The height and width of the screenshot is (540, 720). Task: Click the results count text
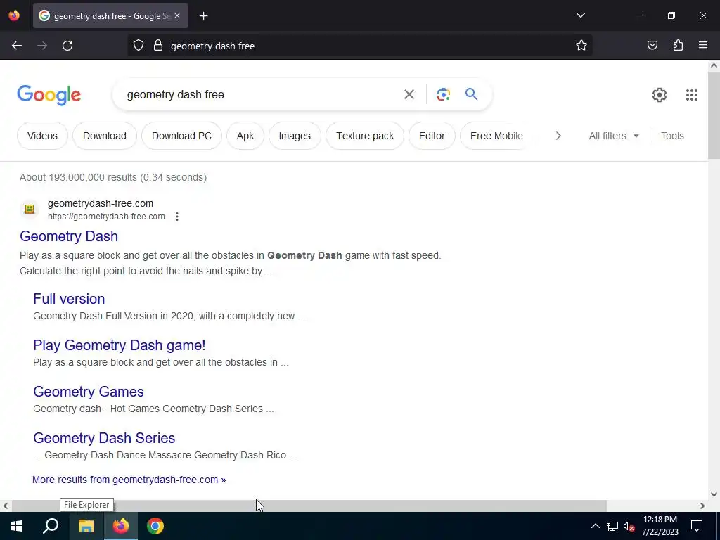pos(113,177)
